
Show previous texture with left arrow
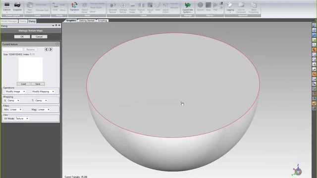pyautogui.click(x=46, y=49)
